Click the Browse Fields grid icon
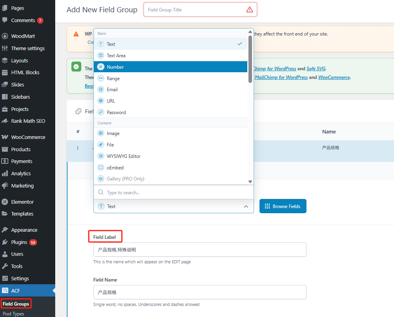The image size is (394, 317). coord(267,206)
